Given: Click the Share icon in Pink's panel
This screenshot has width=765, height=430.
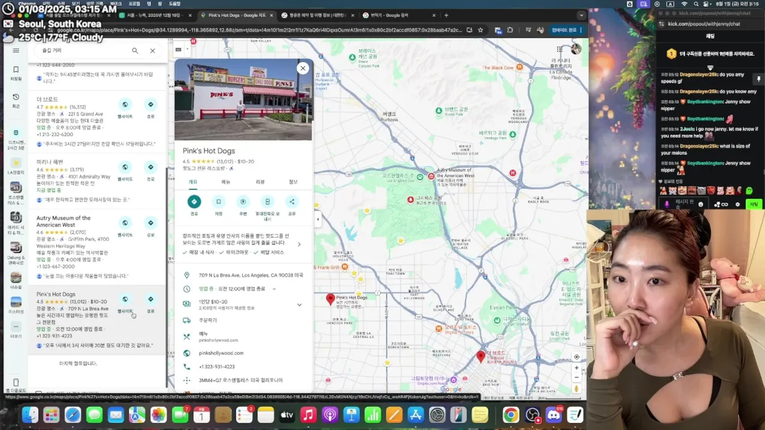Looking at the screenshot, I should [292, 202].
